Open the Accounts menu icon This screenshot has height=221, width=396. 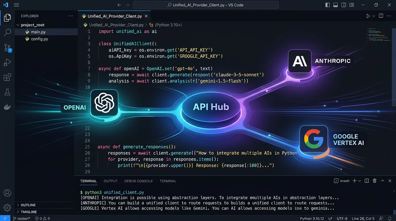point(7,193)
